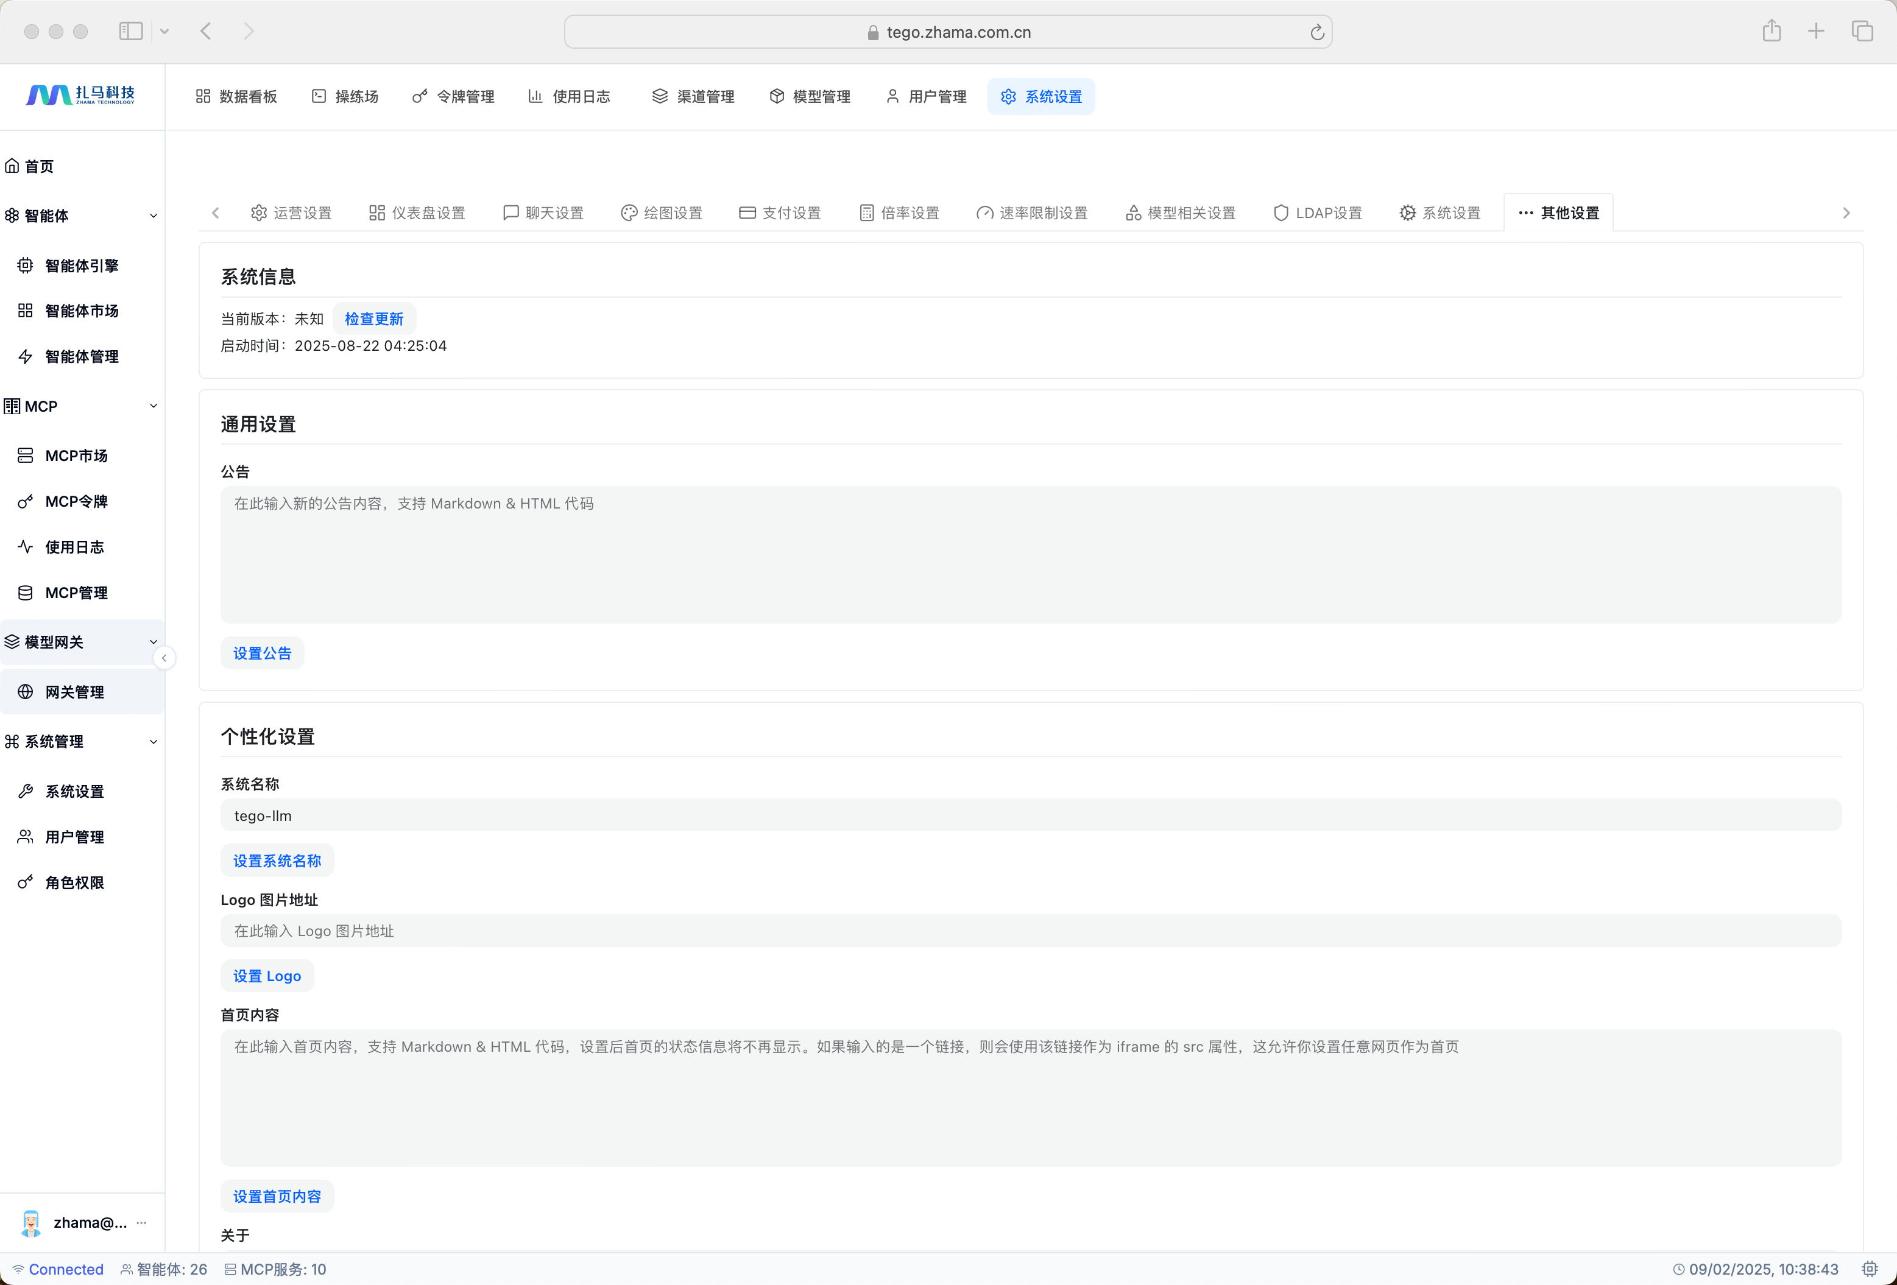Click the 智能体引擎 sidebar item
The image size is (1897, 1285).
pos(82,265)
